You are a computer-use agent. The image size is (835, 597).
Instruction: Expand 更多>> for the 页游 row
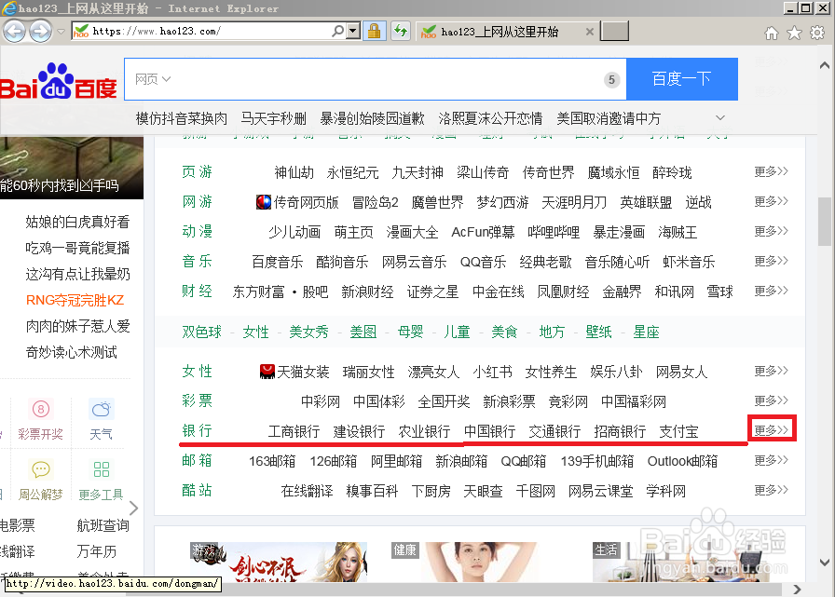tap(771, 171)
